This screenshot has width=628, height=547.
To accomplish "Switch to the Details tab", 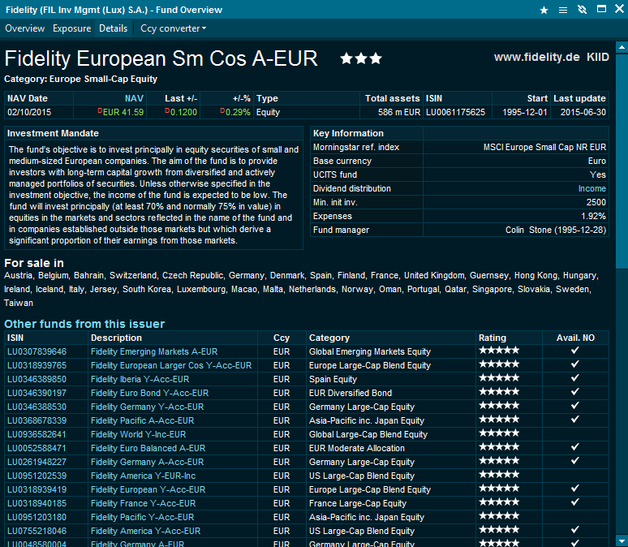I will (114, 28).
